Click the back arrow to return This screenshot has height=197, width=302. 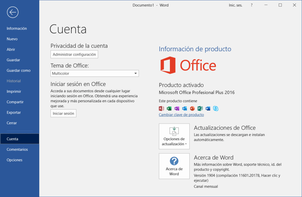(x=12, y=12)
